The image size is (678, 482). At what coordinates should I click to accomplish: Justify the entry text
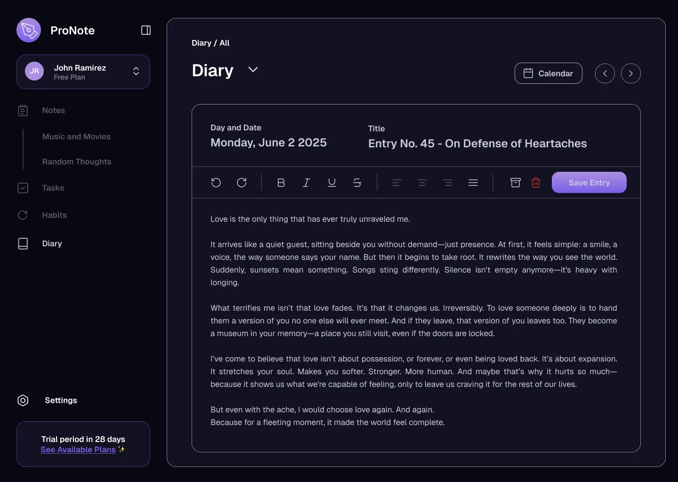click(x=473, y=183)
